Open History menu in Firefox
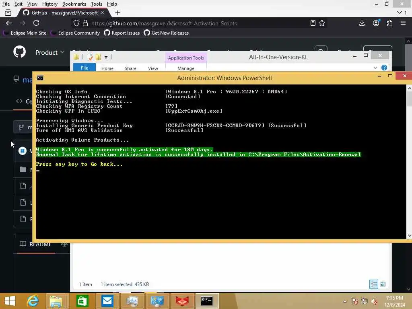Viewport: 412px width, 309px height. tap(49, 4)
